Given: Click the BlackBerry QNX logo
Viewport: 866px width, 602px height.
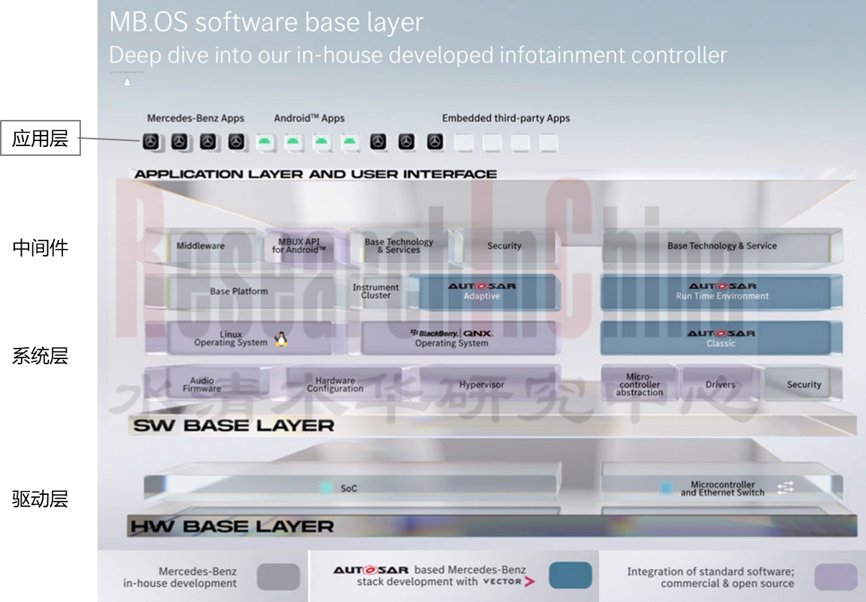Looking at the screenshot, I should (x=451, y=333).
